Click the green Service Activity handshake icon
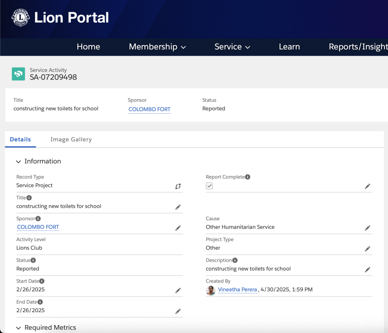Screen dimensions: 388x333 coord(18,74)
